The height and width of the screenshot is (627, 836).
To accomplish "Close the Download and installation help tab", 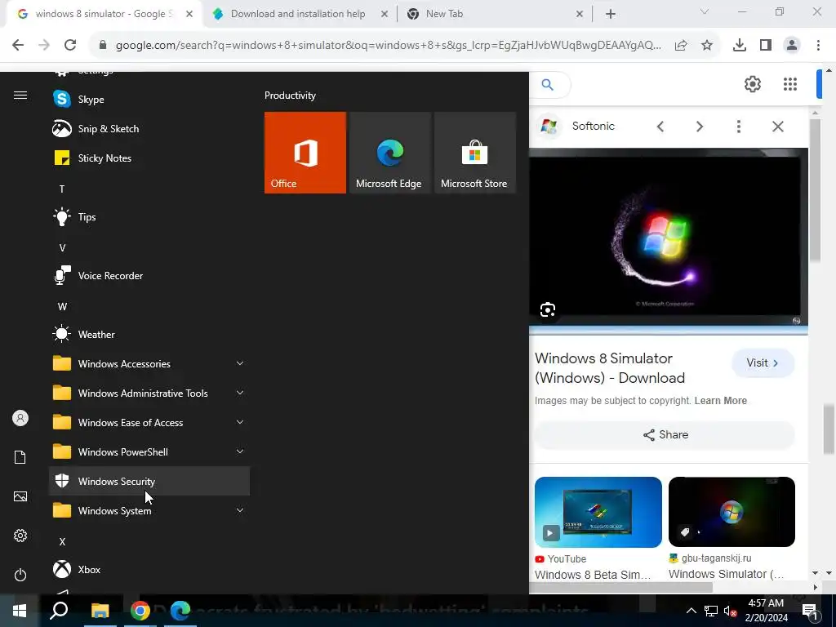I will 385,15.
